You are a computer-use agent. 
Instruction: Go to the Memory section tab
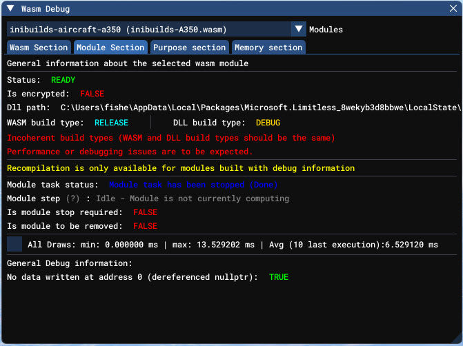point(268,48)
